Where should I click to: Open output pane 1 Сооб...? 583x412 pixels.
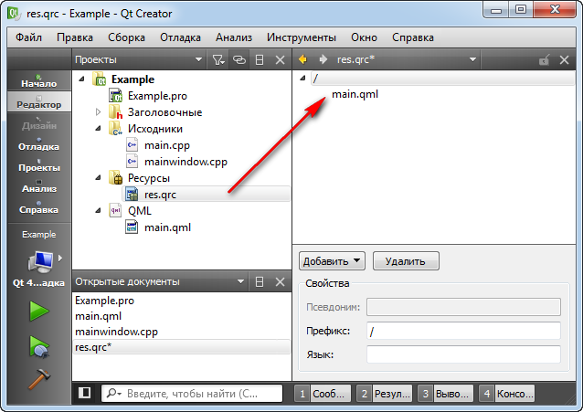(x=323, y=393)
